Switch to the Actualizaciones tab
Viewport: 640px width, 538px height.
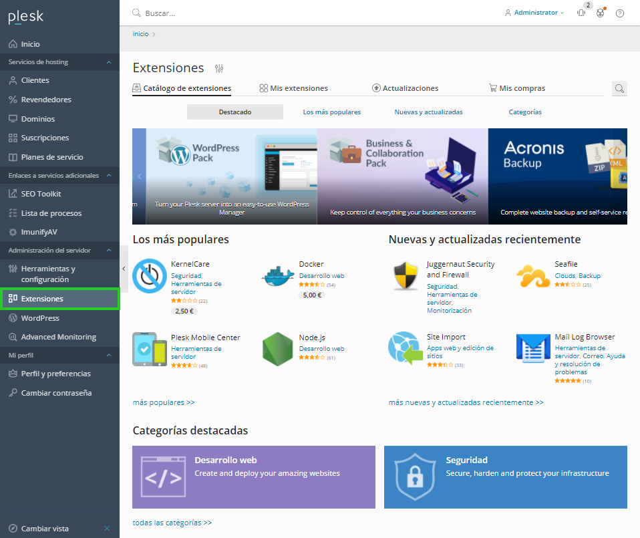pyautogui.click(x=406, y=88)
